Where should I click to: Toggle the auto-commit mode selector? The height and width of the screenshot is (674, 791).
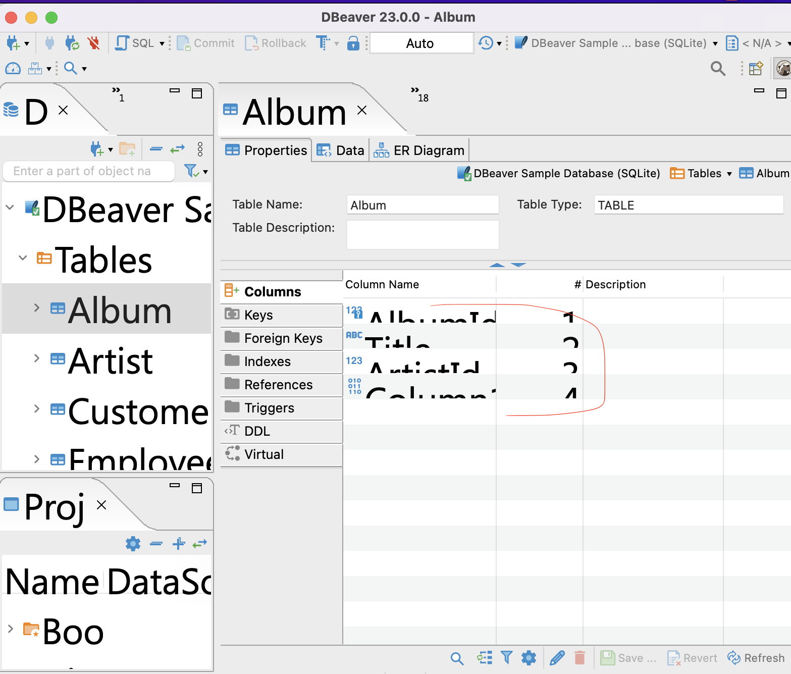point(421,43)
